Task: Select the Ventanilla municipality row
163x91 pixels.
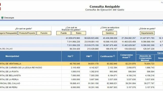Action: click(x=81, y=64)
